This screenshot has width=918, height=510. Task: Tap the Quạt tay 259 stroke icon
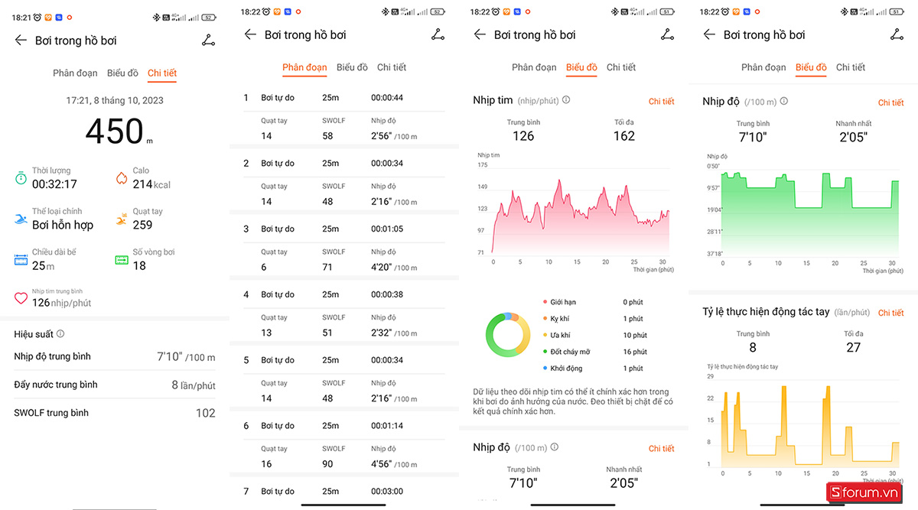(121, 219)
